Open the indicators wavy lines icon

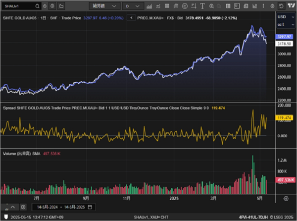pos(176,6)
